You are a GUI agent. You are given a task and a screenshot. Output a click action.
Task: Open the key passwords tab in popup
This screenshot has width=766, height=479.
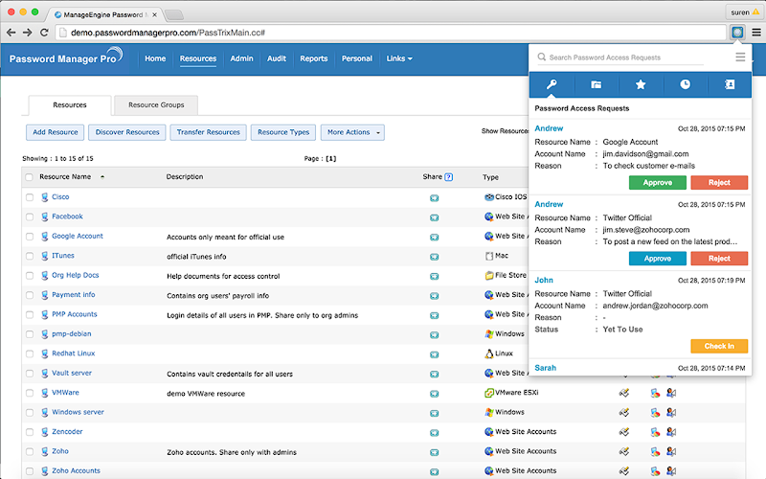(x=552, y=84)
